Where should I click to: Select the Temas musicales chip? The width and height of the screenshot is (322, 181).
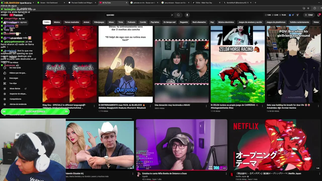[x=72, y=22]
